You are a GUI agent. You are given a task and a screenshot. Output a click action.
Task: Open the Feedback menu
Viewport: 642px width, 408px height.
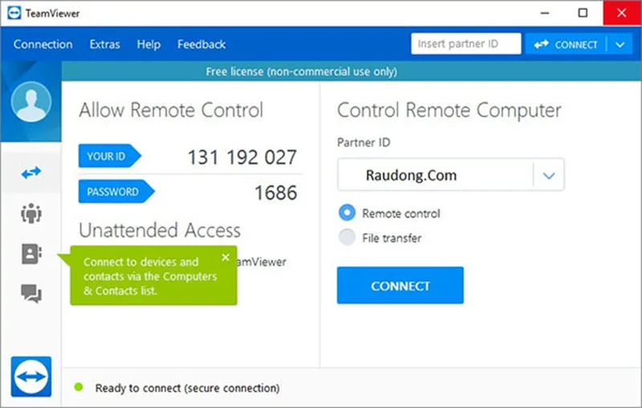[x=201, y=44]
